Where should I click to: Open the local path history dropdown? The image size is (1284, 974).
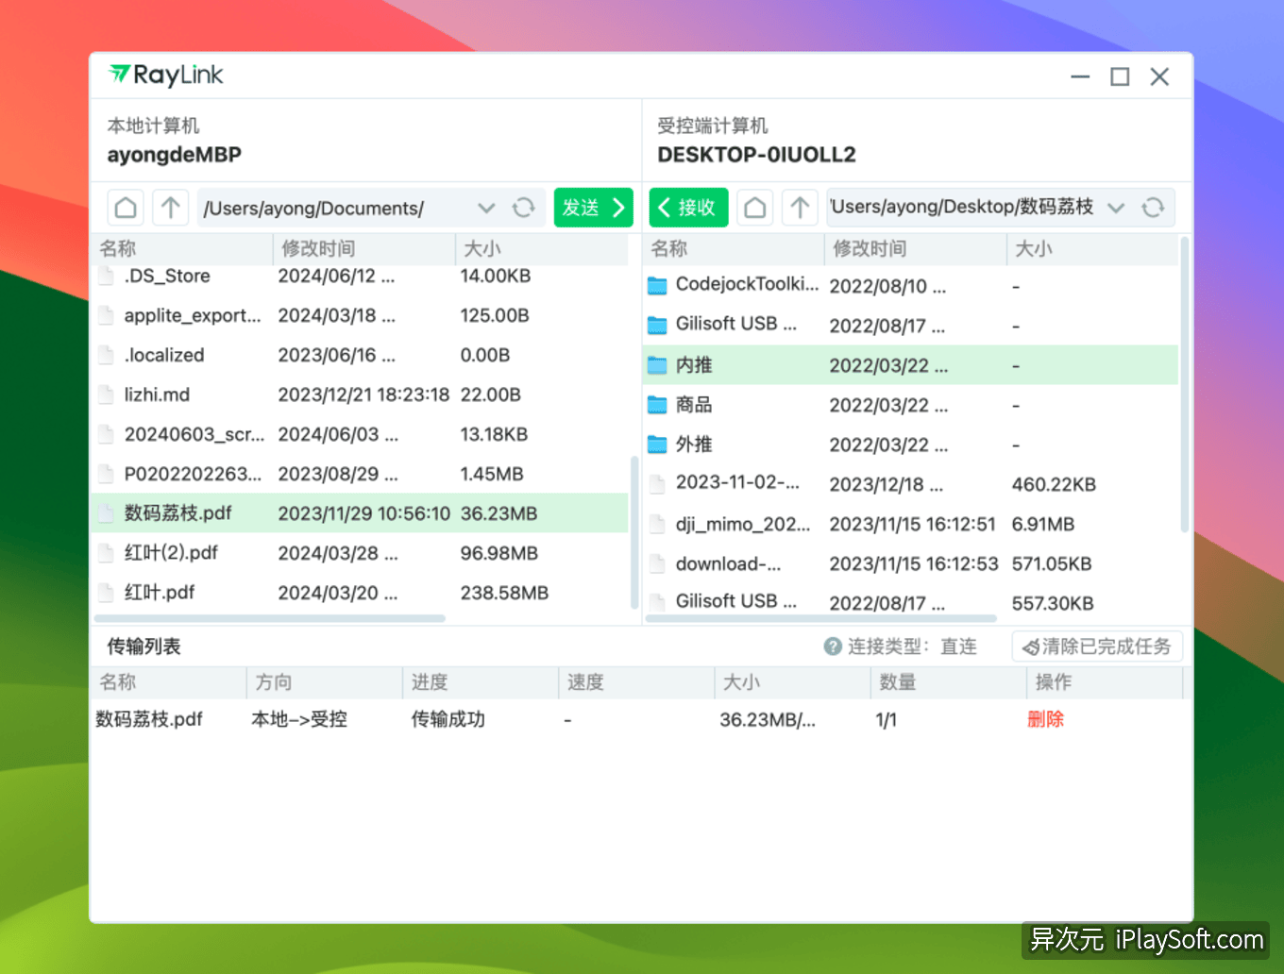coord(486,208)
